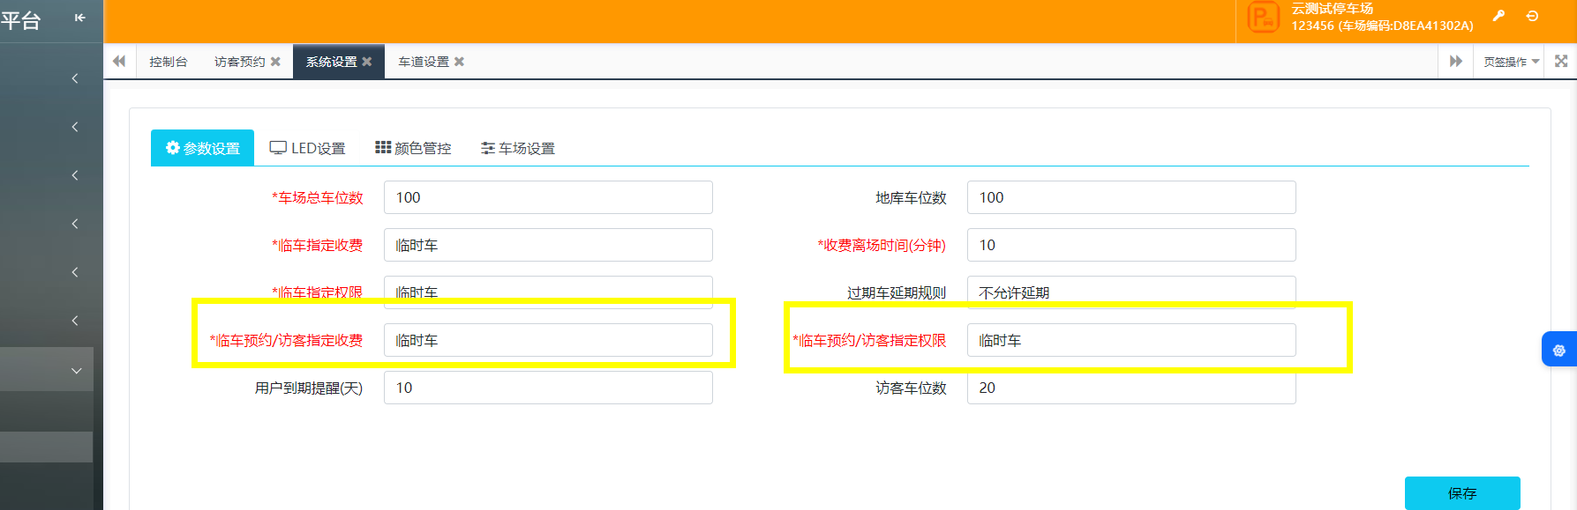Click the logout icon in the header
This screenshot has width=1577, height=510.
point(1532,16)
